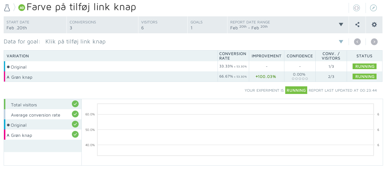The height and width of the screenshot is (169, 385).
Task: Click RUNNING status of Original variation
Action: click(x=365, y=67)
